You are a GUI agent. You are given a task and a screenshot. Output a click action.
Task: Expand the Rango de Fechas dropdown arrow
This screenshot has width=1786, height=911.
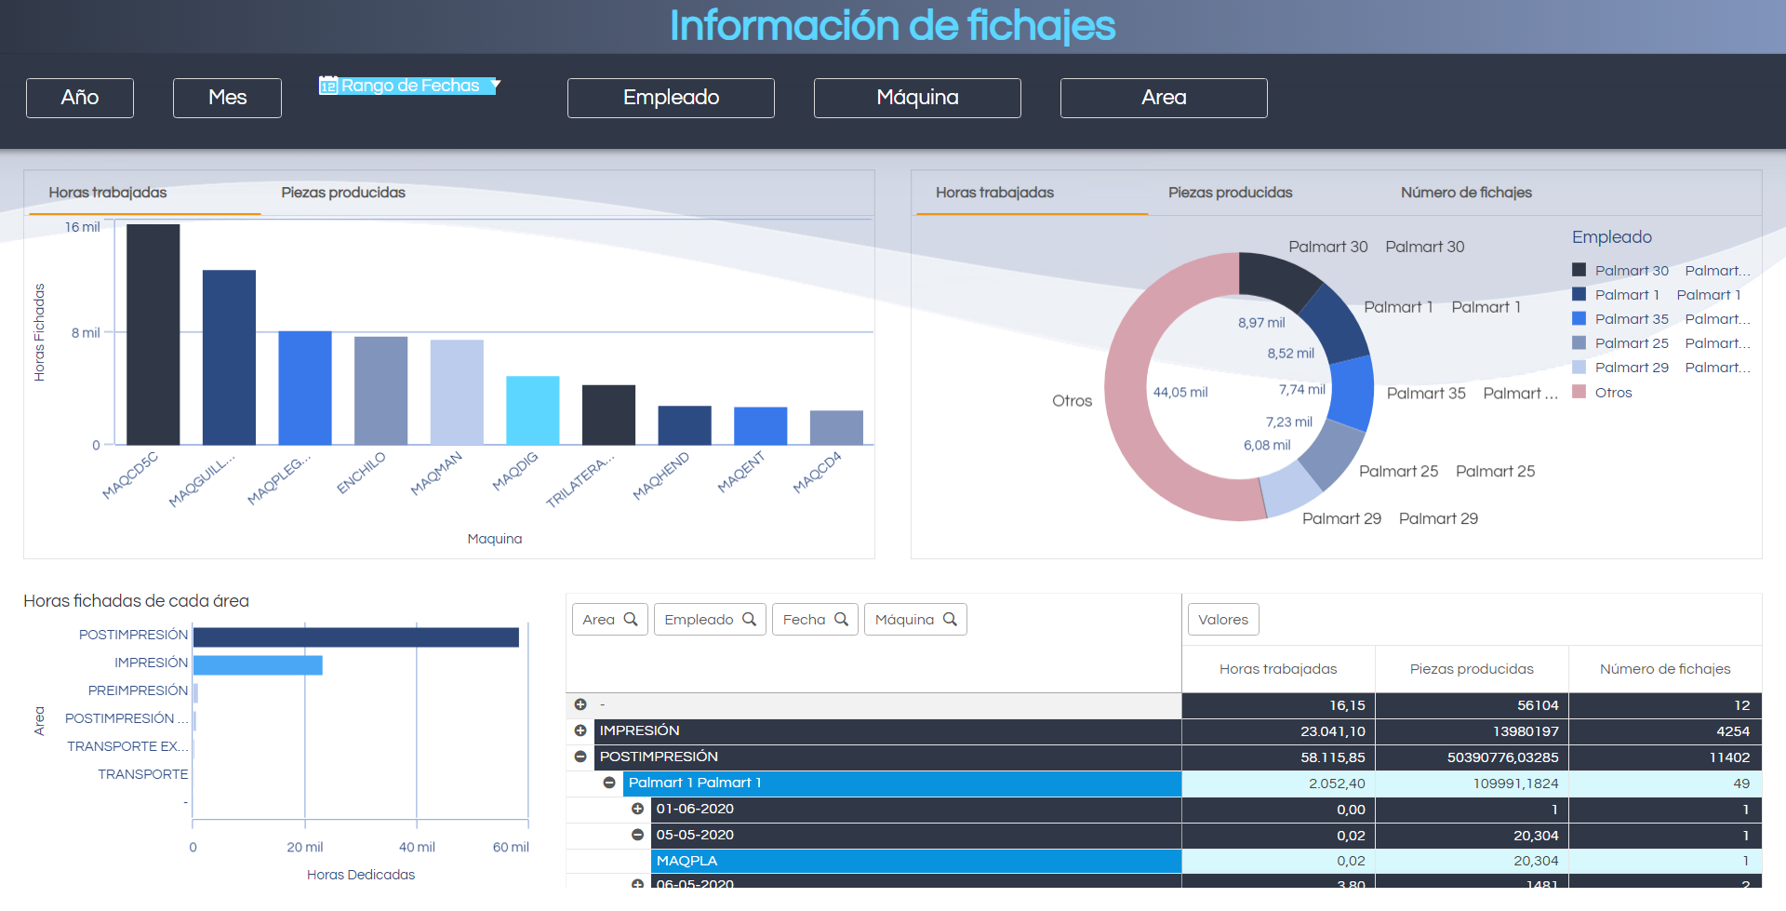click(x=496, y=85)
